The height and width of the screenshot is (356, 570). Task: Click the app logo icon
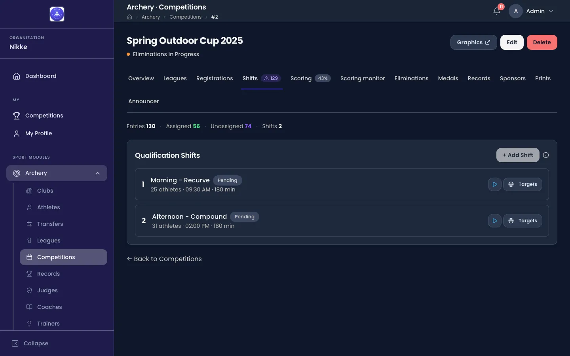pos(57,14)
